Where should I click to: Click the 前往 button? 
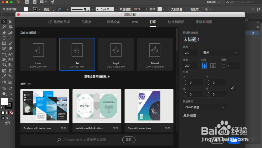click(x=129, y=140)
